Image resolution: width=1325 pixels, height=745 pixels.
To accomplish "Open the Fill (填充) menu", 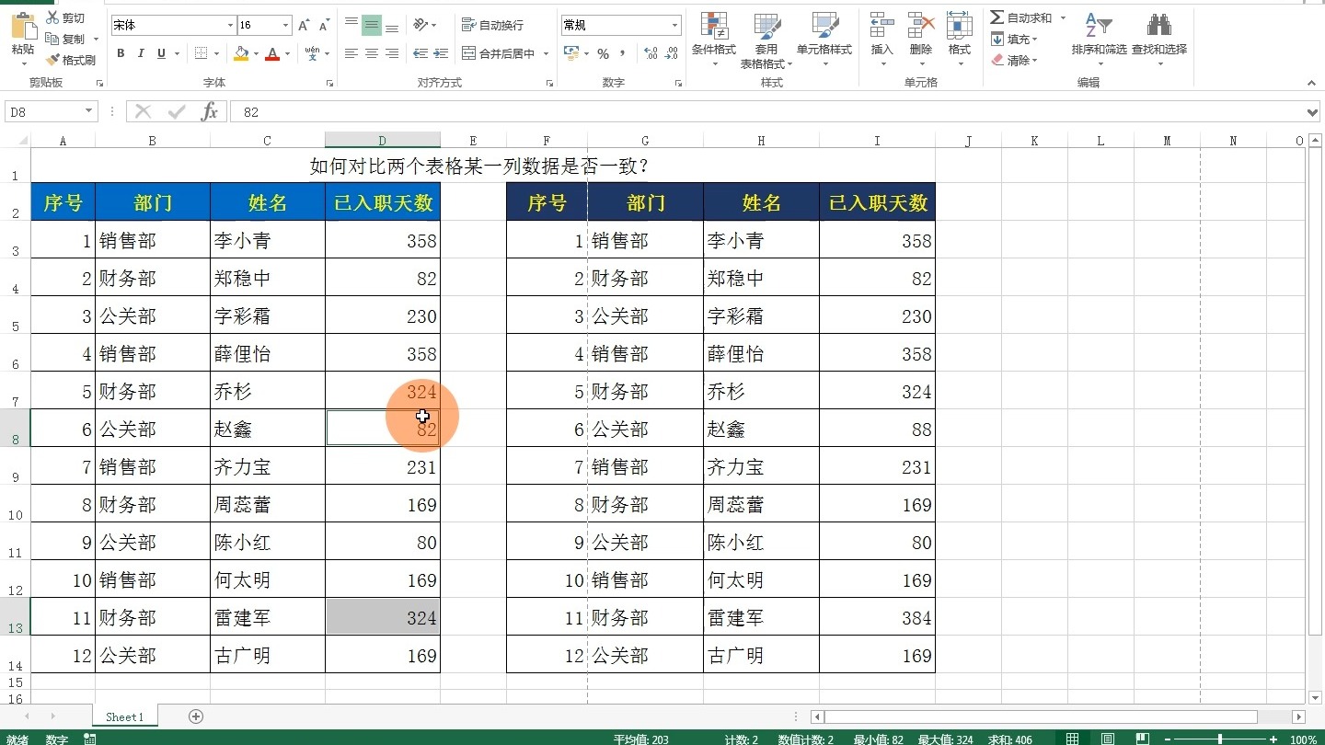I will pos(1014,39).
